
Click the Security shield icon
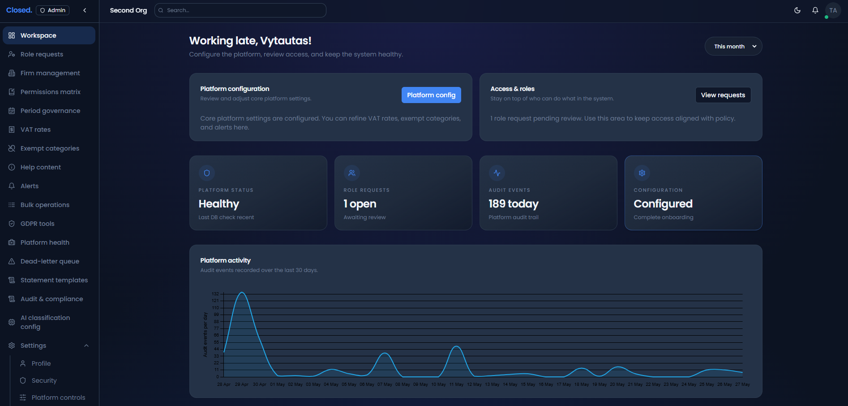pos(23,380)
